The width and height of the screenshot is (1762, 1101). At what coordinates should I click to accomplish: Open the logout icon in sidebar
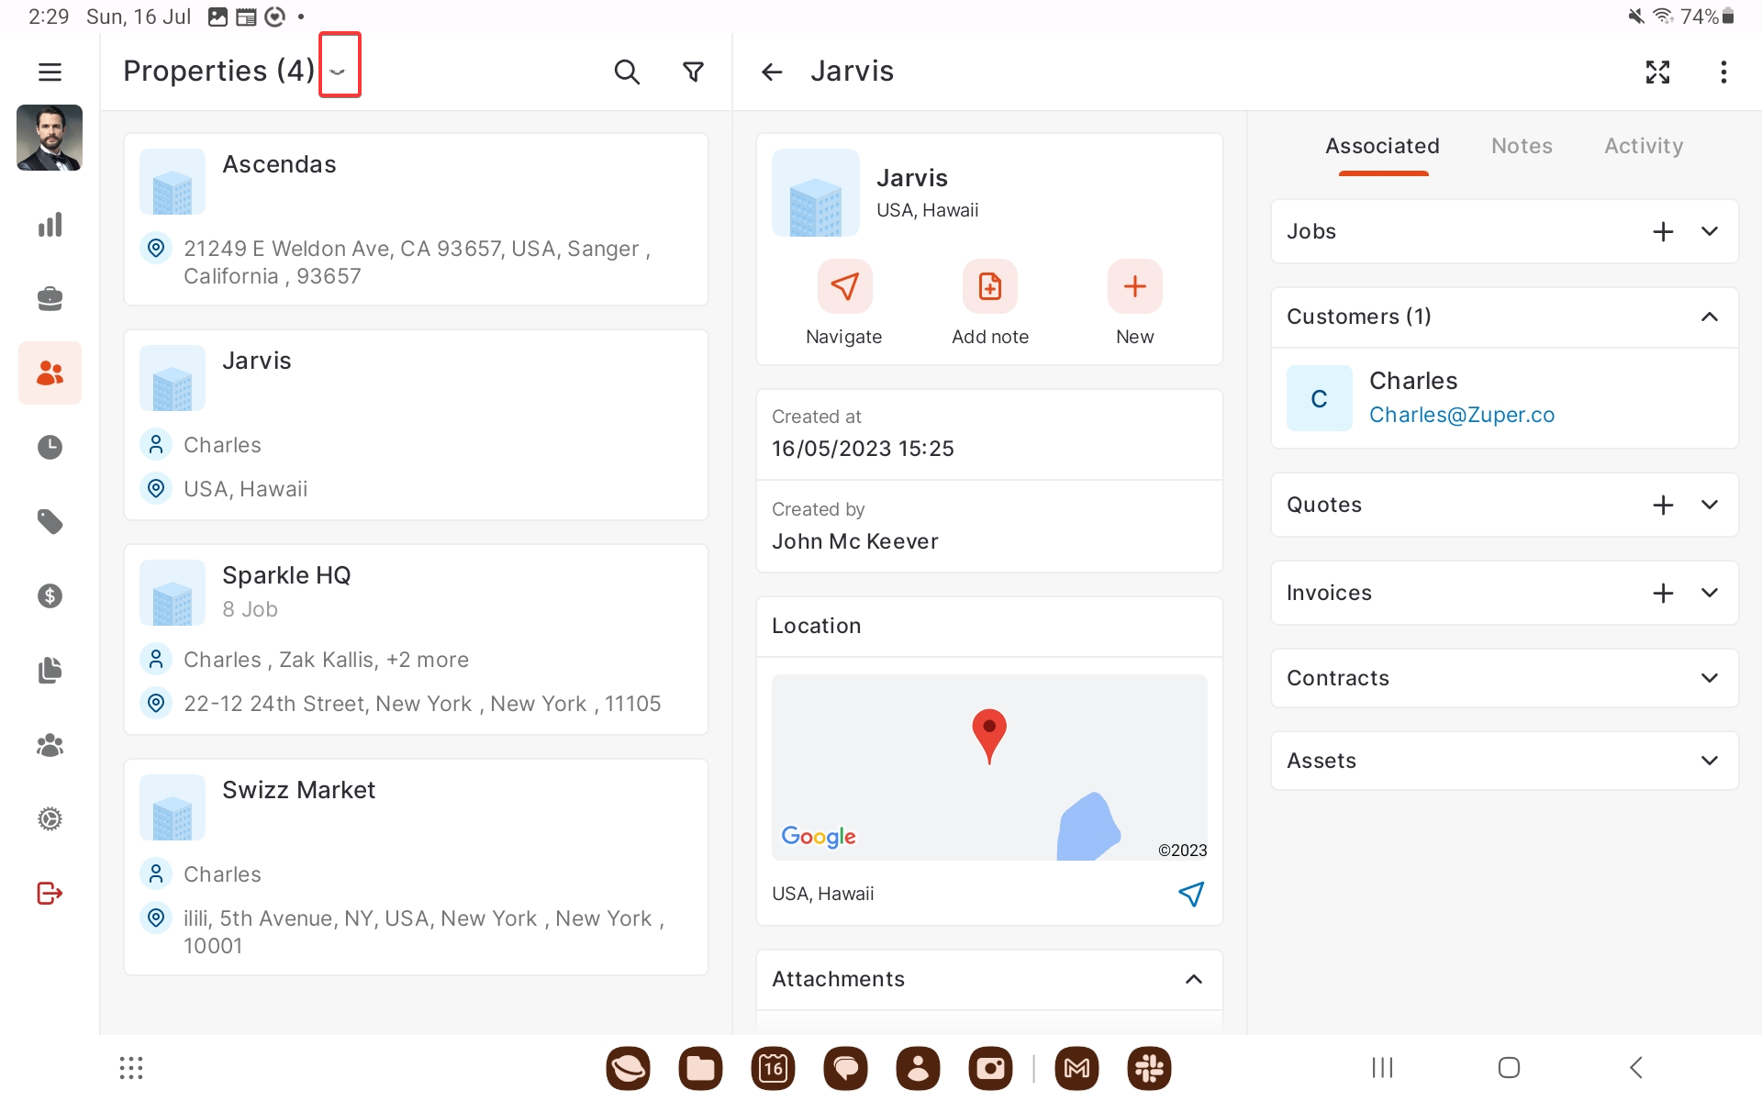click(x=50, y=893)
